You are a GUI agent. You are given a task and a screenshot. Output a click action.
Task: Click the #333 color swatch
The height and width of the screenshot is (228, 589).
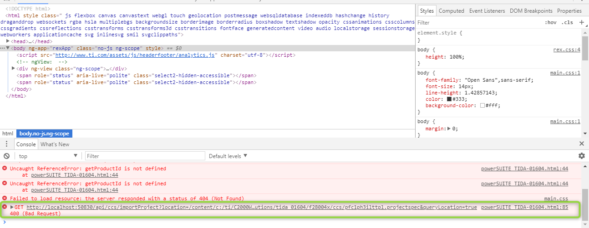(449, 99)
